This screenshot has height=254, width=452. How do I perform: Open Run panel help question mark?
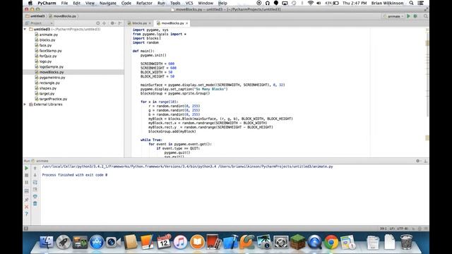[27, 214]
